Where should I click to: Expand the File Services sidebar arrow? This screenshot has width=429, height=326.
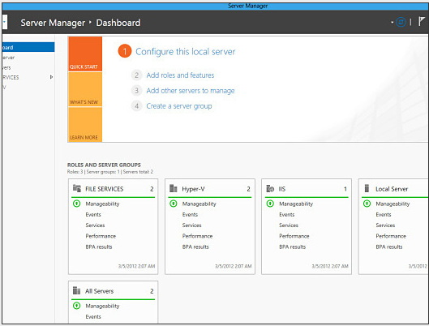coord(51,77)
